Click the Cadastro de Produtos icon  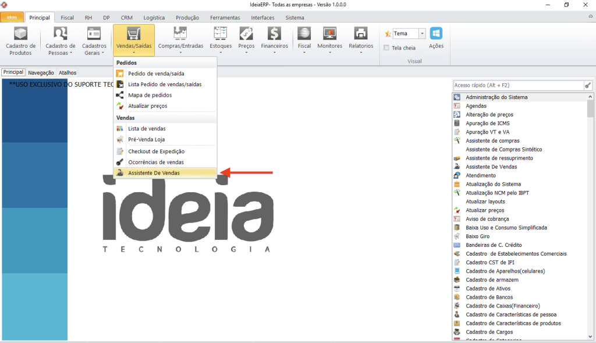[20, 34]
